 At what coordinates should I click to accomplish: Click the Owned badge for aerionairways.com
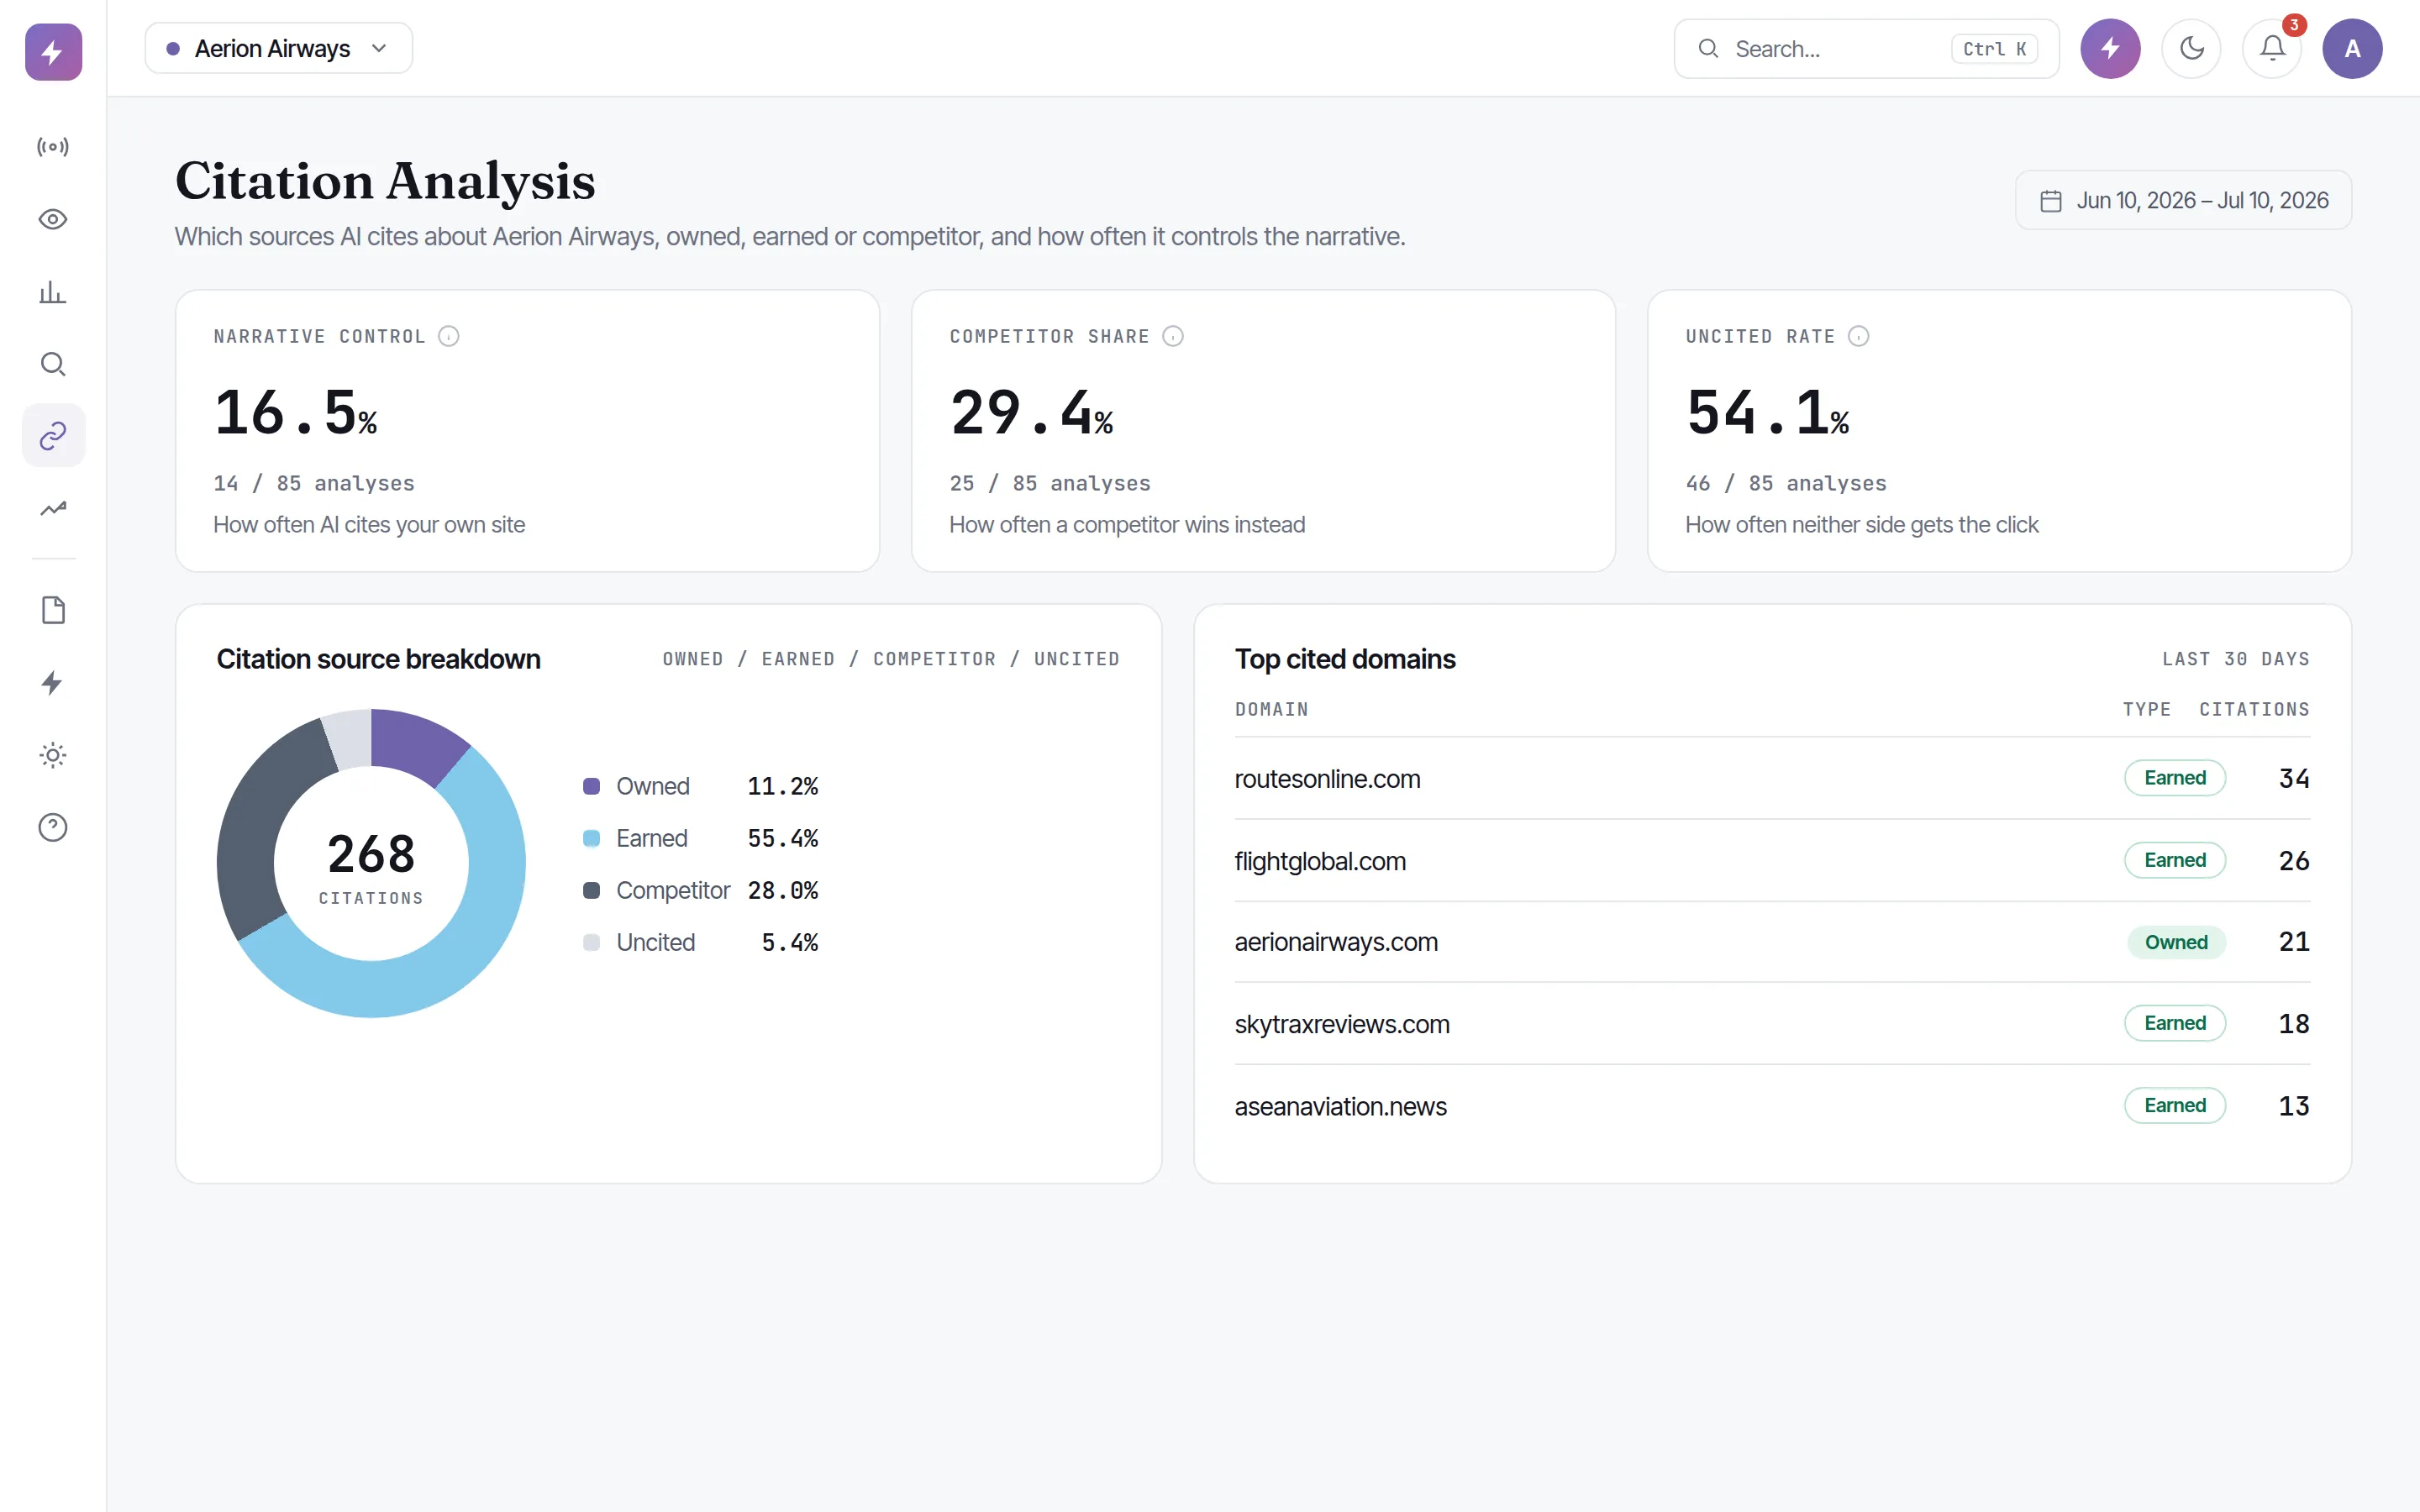pos(2176,942)
